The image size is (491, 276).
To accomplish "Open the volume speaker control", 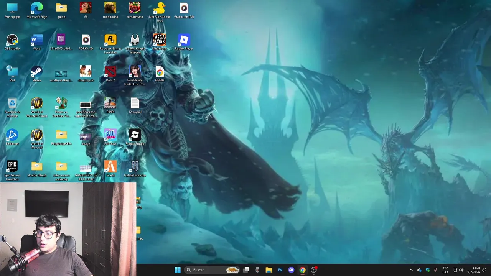I will click(461, 270).
